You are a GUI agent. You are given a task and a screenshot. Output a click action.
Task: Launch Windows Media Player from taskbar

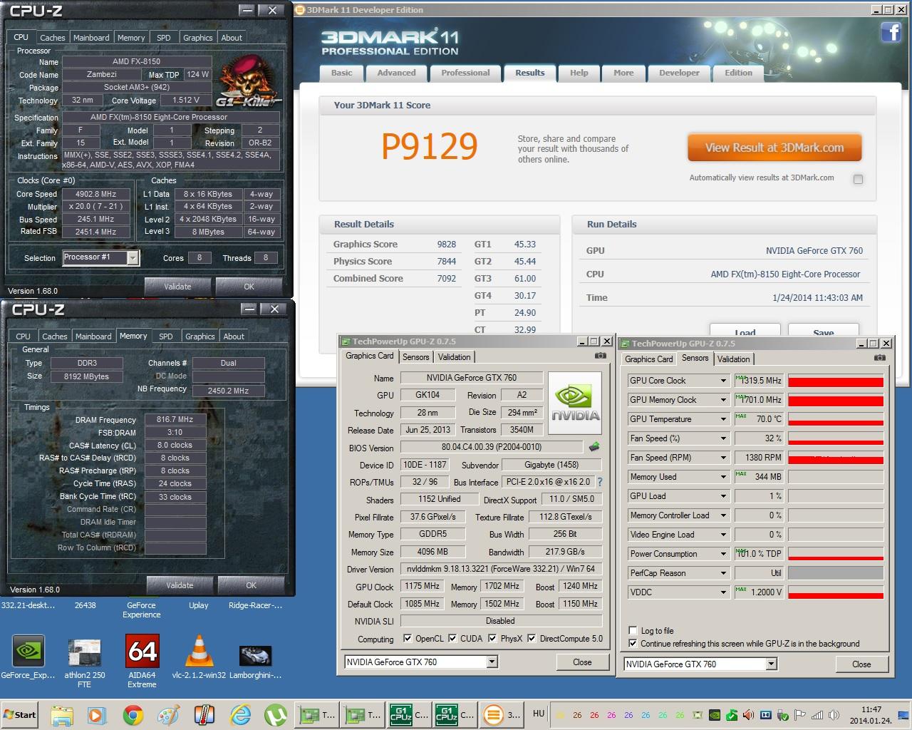97,714
